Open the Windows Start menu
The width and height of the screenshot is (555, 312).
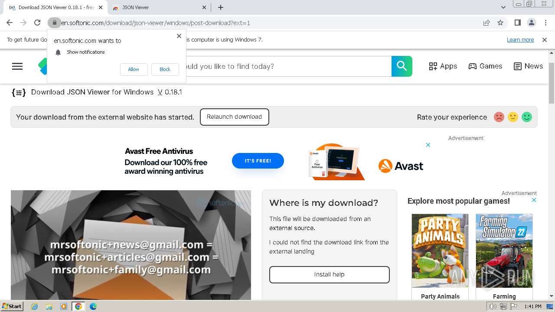tap(12, 306)
